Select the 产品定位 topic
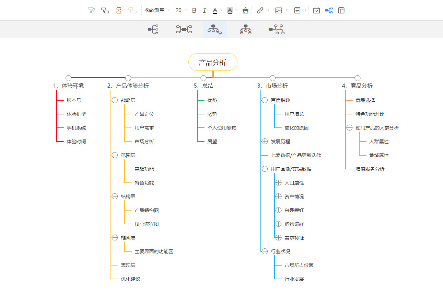The image size is (443, 292). pyautogui.click(x=144, y=114)
